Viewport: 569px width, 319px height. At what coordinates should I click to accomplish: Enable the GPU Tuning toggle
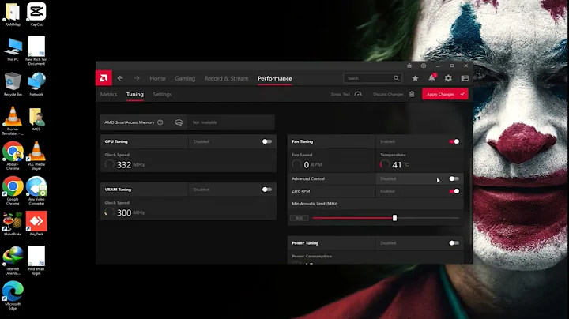(x=267, y=141)
